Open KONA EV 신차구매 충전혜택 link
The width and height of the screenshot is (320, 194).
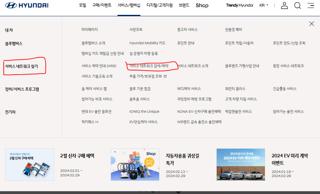199,111
